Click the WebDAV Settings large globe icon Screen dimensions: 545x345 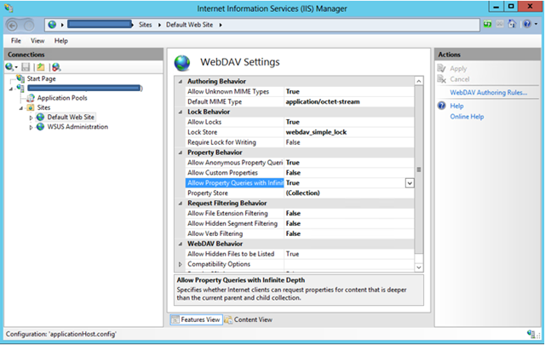182,63
